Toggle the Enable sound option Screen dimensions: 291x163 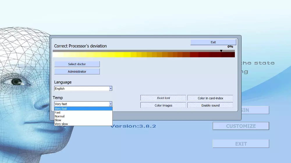(210, 105)
